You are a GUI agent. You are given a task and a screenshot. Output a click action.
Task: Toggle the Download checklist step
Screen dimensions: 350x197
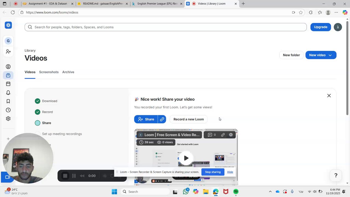(37, 101)
